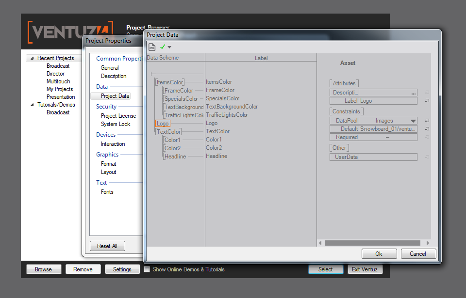Reset the Label property with its revert icon

coord(427,101)
